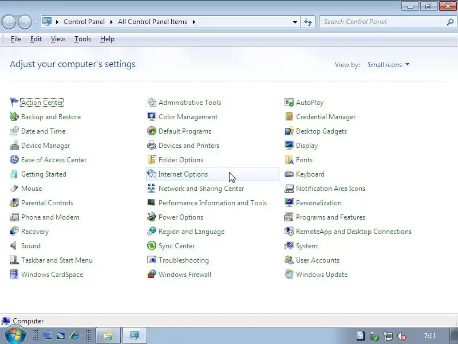Open the Edit menu

[36, 39]
